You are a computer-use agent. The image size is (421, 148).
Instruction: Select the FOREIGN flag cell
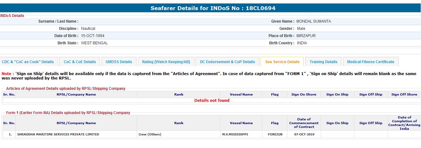coord(275,134)
